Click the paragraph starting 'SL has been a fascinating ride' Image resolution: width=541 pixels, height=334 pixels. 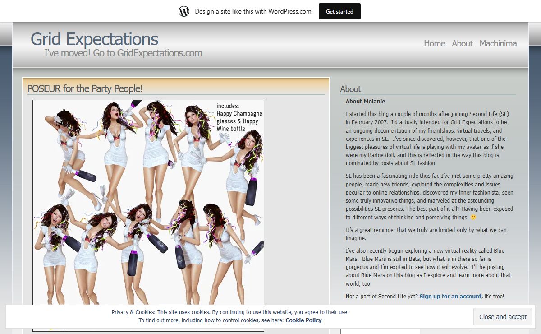430,196
